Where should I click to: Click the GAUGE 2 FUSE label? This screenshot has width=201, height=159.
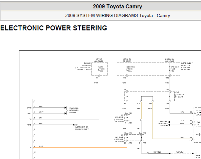tap(175, 69)
